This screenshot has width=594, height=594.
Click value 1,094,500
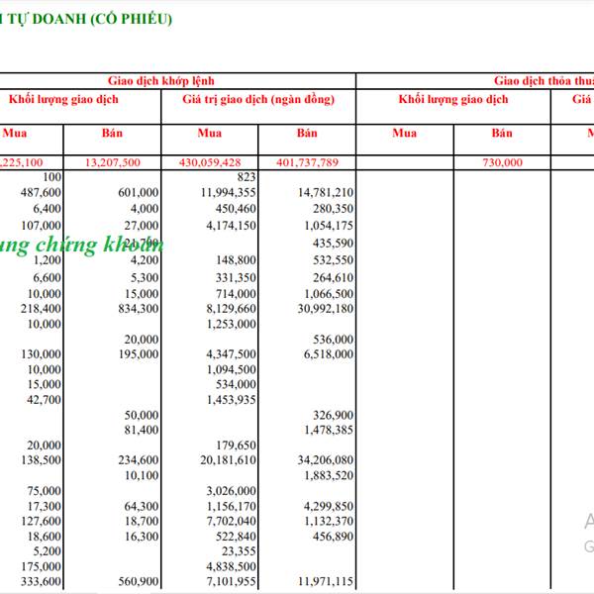tap(232, 369)
